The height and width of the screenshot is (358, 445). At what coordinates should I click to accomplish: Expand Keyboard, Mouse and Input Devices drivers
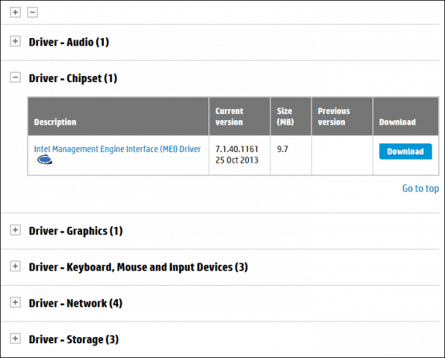click(x=16, y=266)
